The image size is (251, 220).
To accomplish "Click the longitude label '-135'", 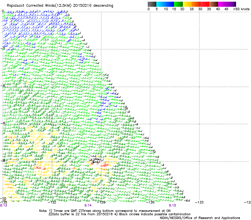I will (3, 202).
